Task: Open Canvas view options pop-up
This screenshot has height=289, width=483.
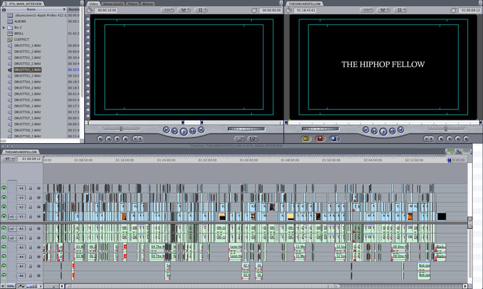Action: pos(400,10)
